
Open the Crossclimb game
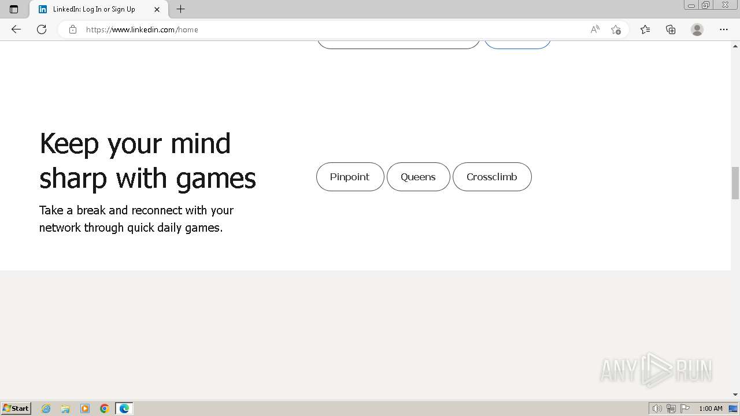[492, 177]
